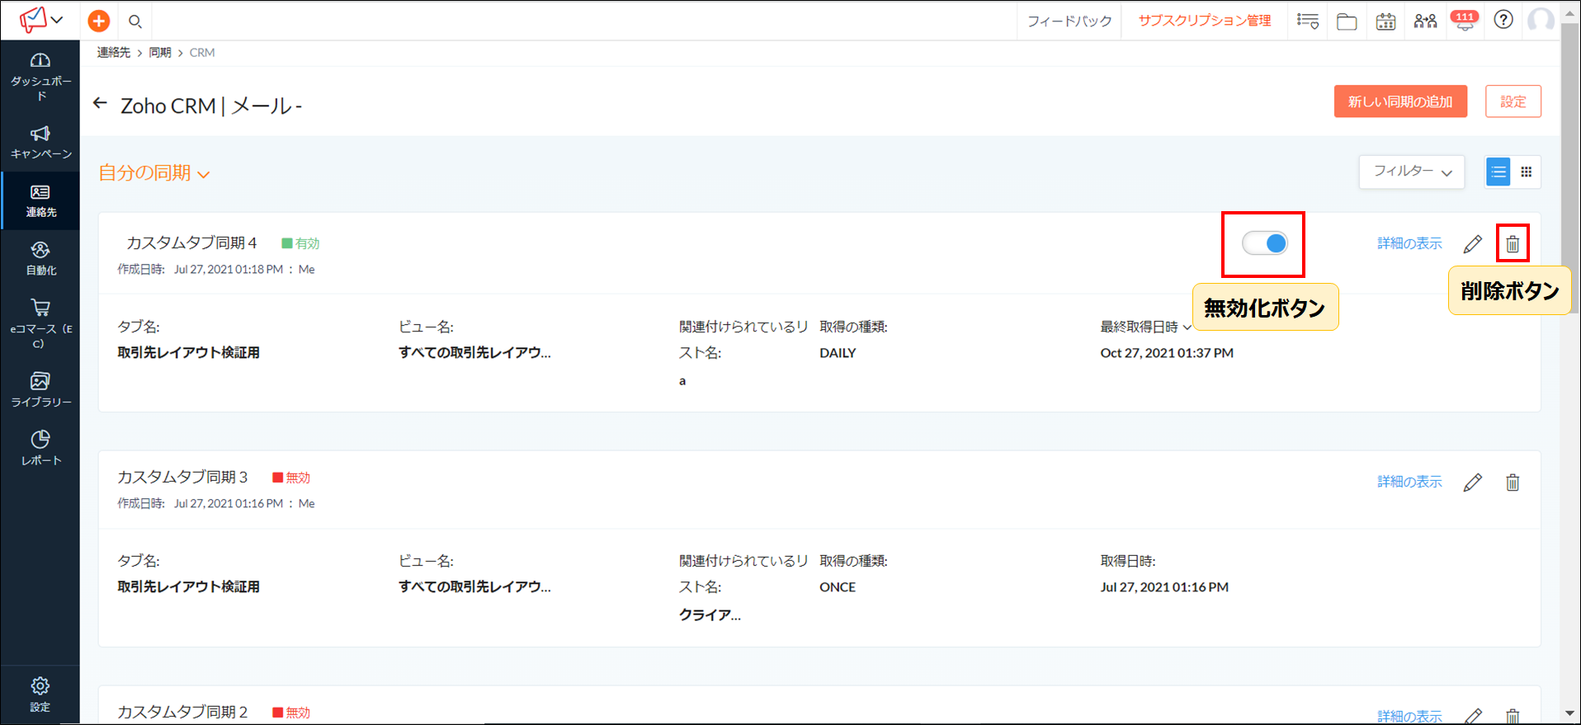Click the カスタムタブ同期 3 title
Viewport: 1581px width, 725px height.
[182, 477]
